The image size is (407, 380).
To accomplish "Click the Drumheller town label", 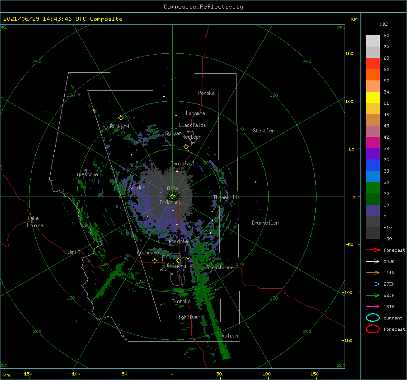I will click(x=265, y=223).
